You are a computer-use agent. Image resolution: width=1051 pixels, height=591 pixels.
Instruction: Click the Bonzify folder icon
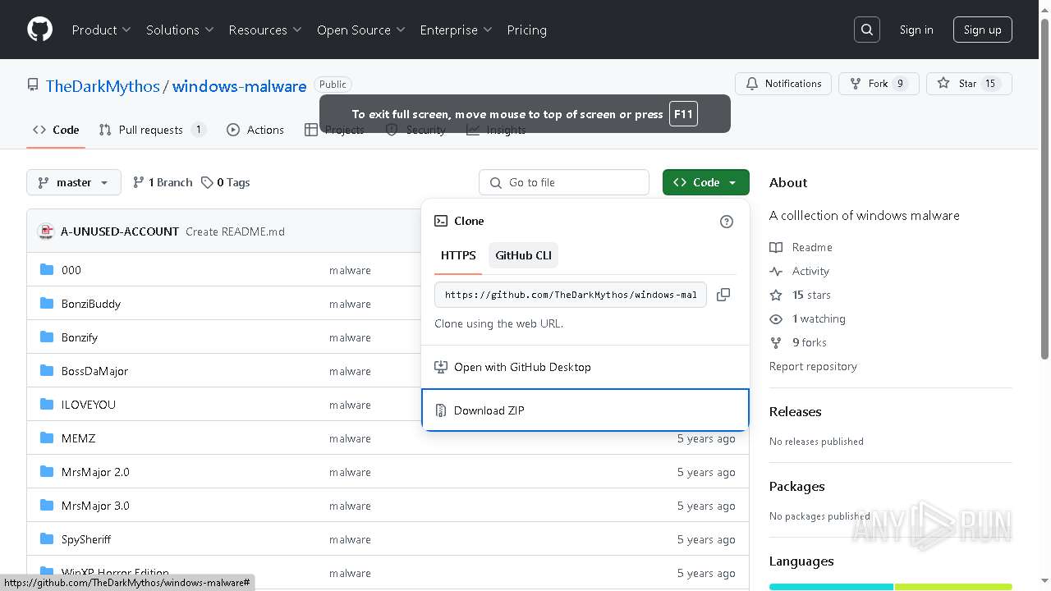(x=47, y=337)
